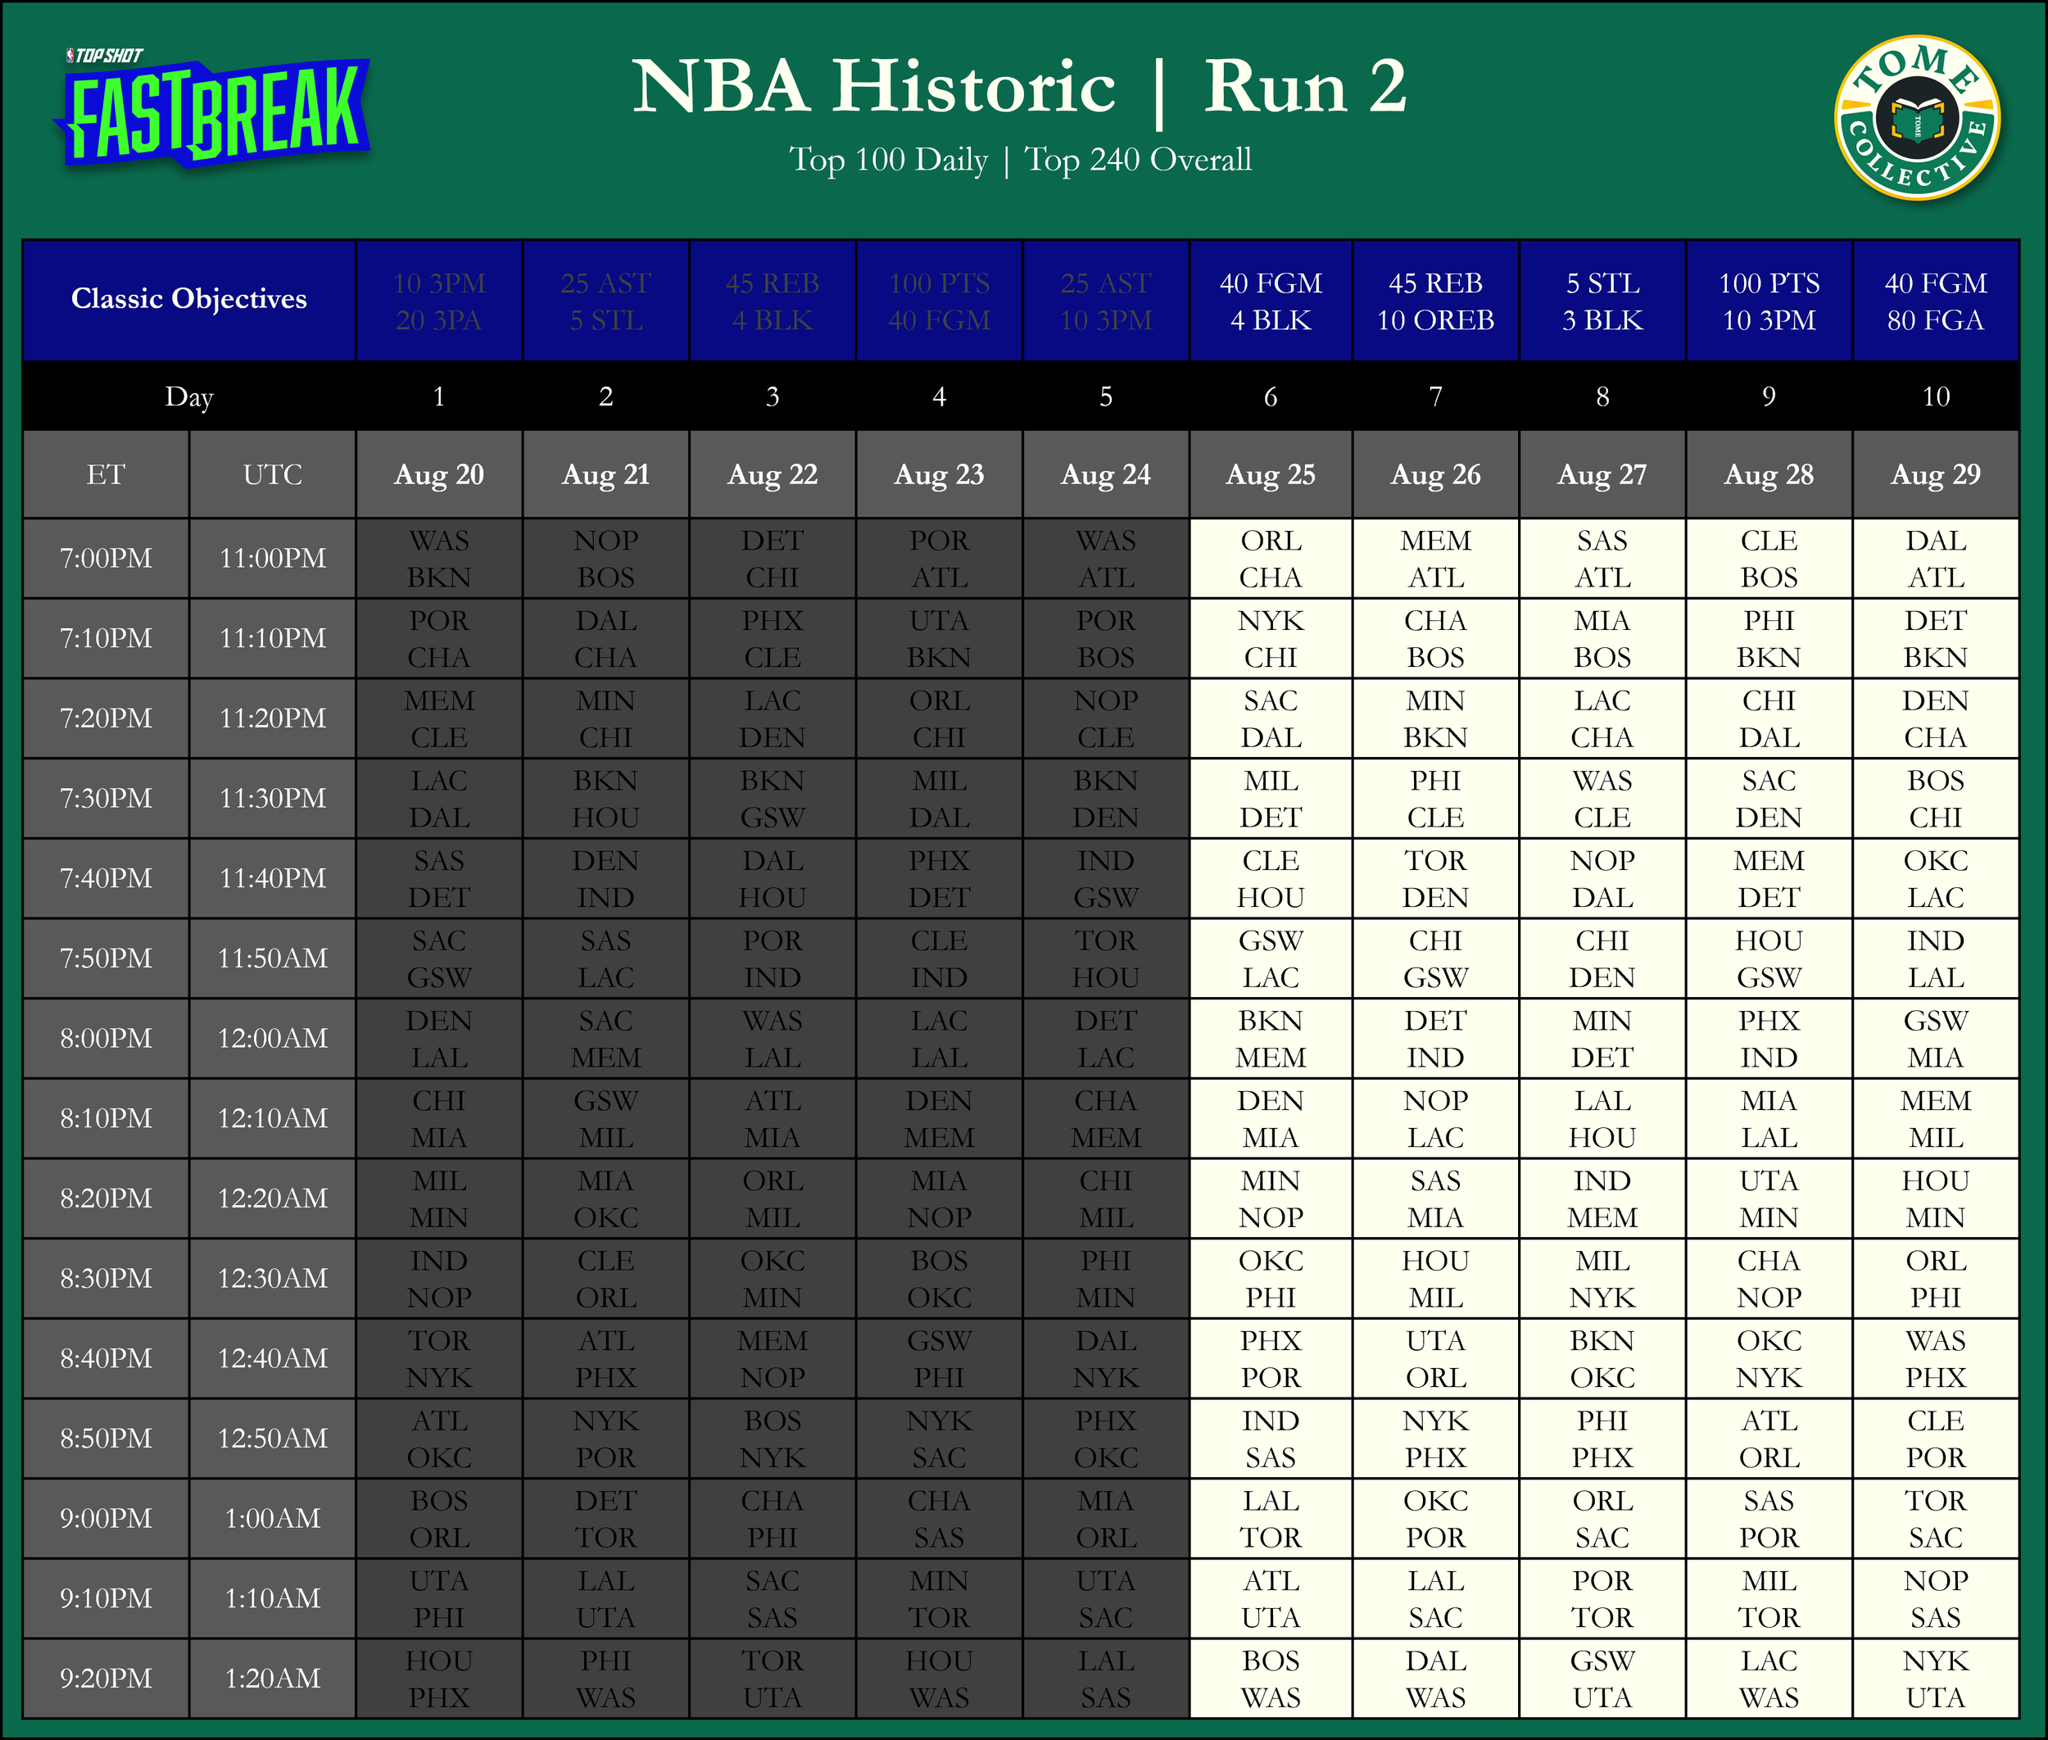Select the GSW MIA matchup on Aug 29
This screenshot has width=2048, height=1740.
(x=1935, y=1038)
